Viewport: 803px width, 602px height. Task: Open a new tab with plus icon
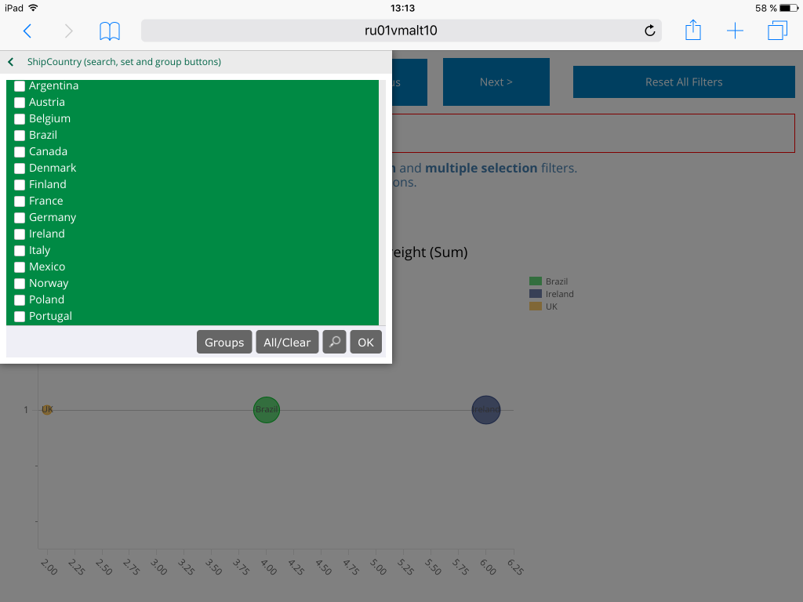pyautogui.click(x=735, y=31)
